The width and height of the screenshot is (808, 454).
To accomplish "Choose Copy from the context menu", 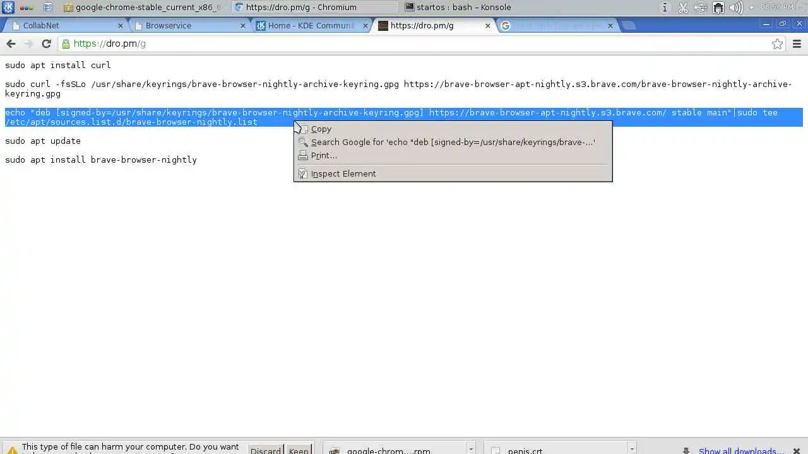I will (x=453, y=129).
